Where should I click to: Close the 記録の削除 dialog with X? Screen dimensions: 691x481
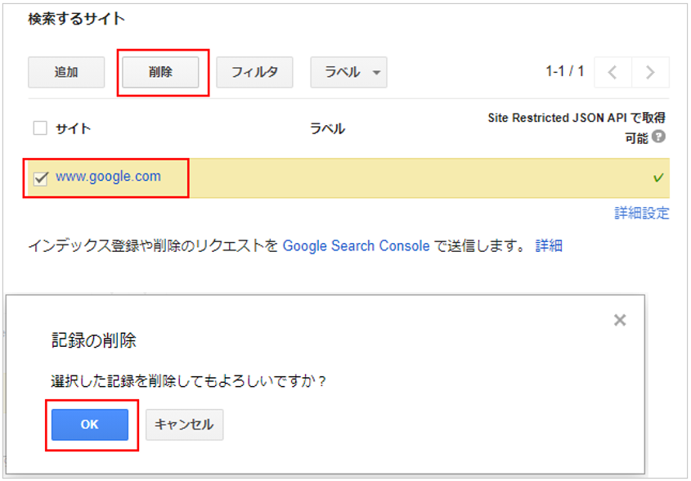(620, 320)
